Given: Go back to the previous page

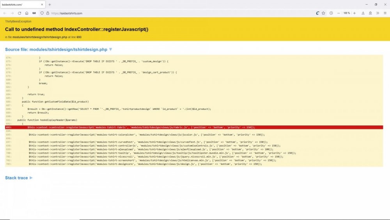Looking at the screenshot, I should [x=5, y=13].
